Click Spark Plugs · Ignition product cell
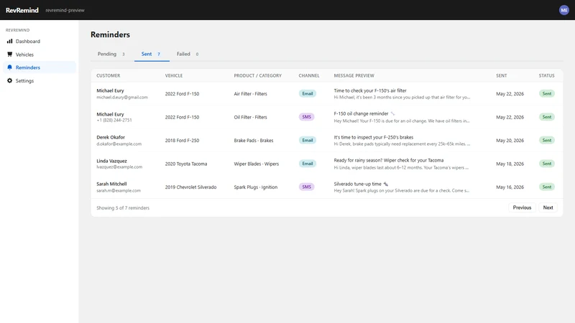Viewport: 575px width, 323px height. [x=256, y=187]
